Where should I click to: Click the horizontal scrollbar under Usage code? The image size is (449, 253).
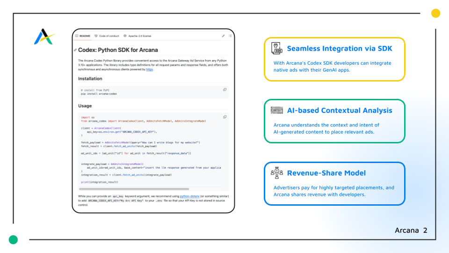coord(134,189)
